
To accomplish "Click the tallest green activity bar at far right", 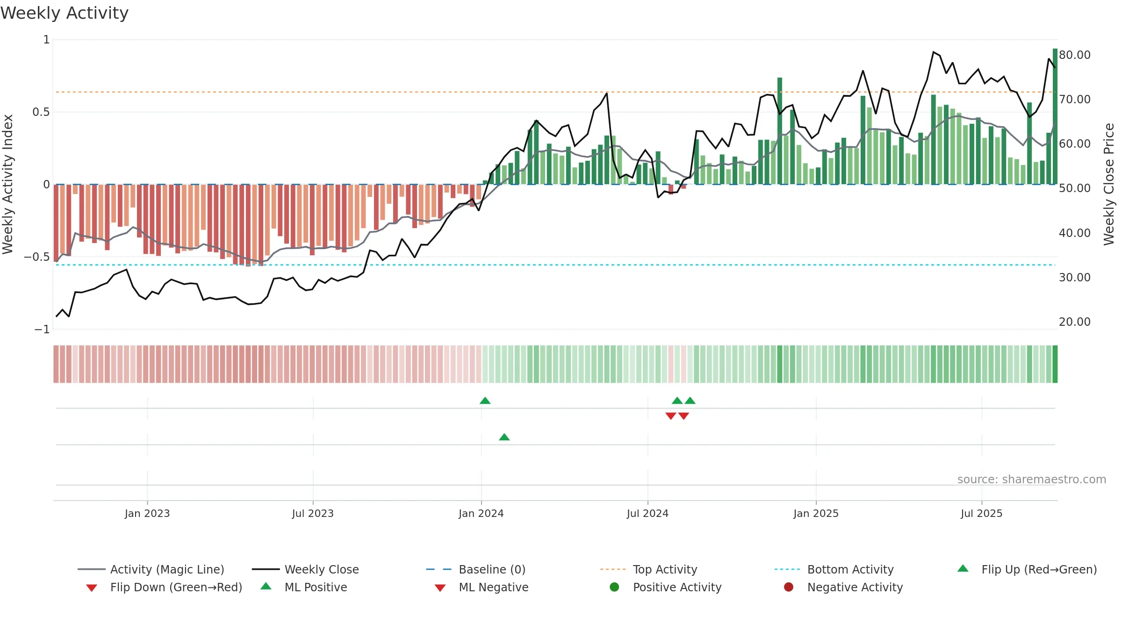I will (x=1055, y=116).
